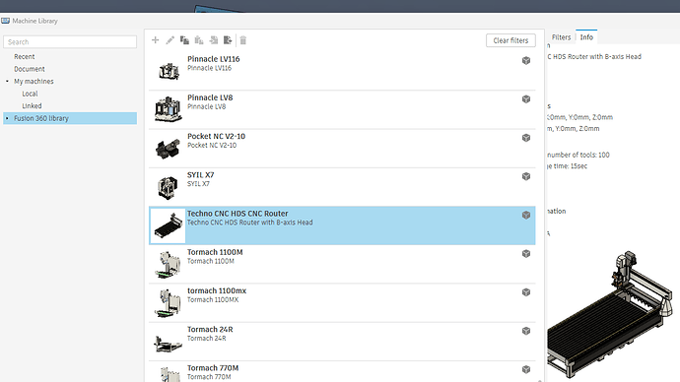Select the Tormach 1100M machine thumbnail
680x382 pixels.
tap(168, 264)
